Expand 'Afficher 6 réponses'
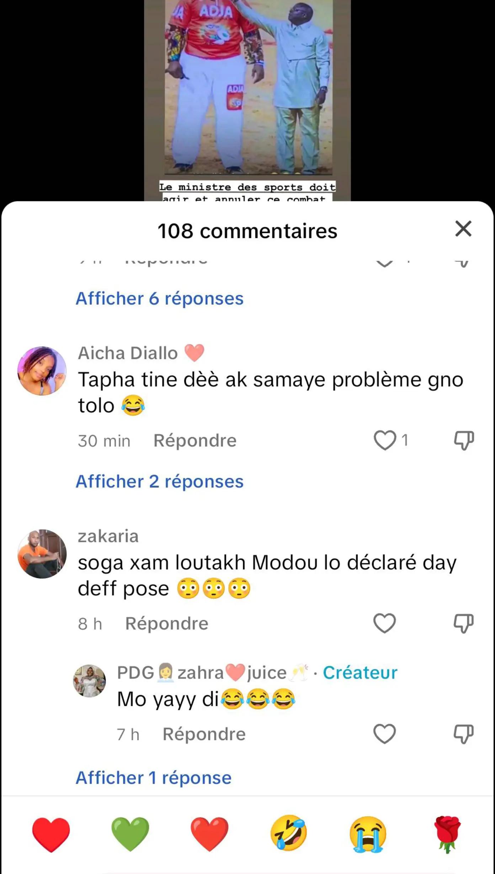Viewport: 495px width, 874px height. click(160, 298)
